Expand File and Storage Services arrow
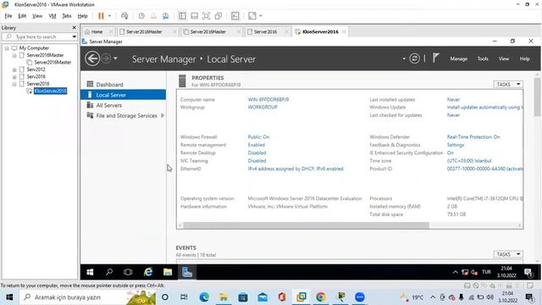The image size is (542, 305). tap(163, 115)
